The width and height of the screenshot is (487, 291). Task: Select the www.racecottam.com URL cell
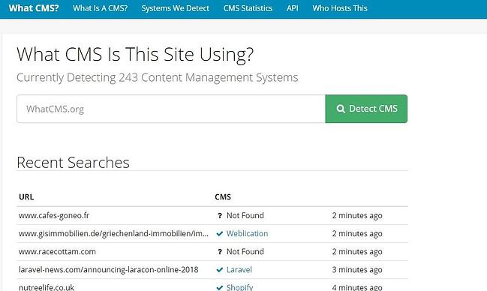click(x=57, y=251)
